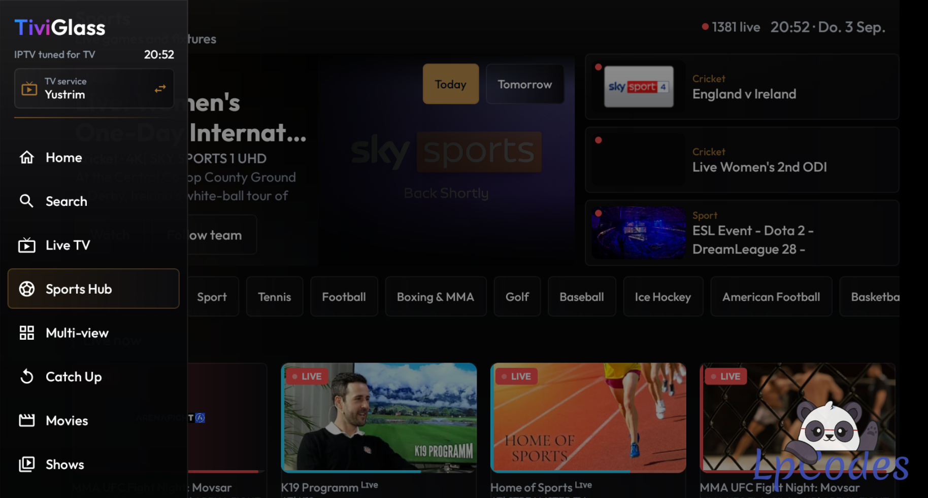Open the Search menu item
This screenshot has width=928, height=498.
(93, 201)
